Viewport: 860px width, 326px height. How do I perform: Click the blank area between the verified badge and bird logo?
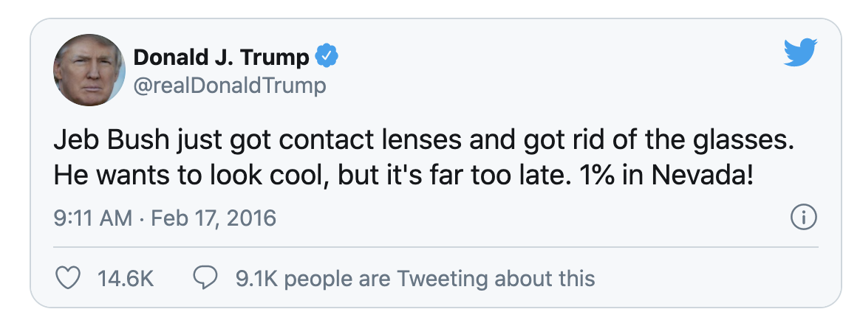(x=561, y=57)
